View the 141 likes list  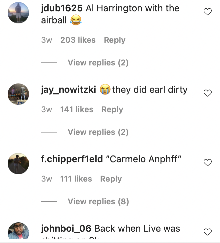[77, 109]
